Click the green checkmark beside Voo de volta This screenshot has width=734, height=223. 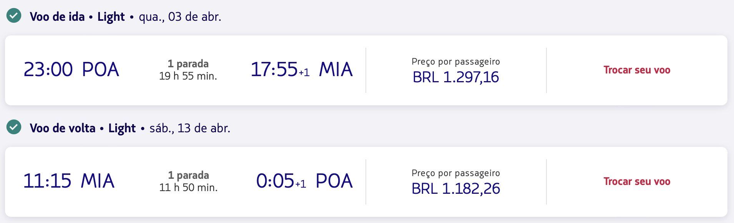(x=14, y=127)
